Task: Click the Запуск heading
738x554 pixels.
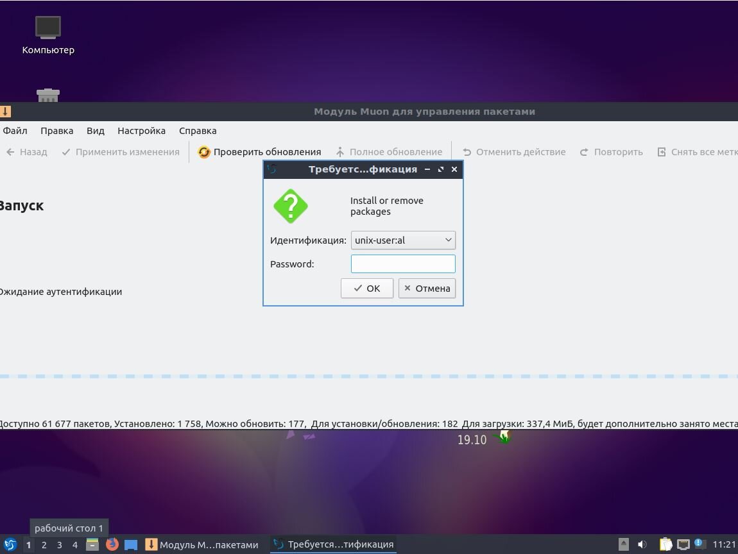Action: click(x=21, y=206)
